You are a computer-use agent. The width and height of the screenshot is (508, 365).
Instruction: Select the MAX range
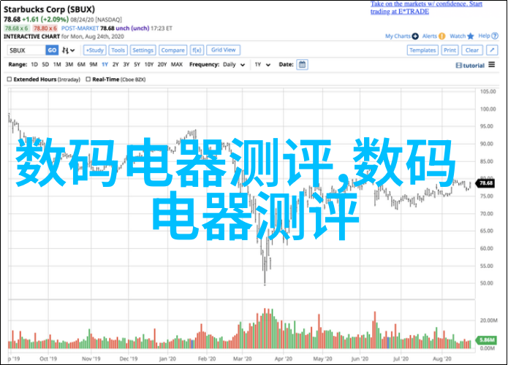[x=177, y=64]
